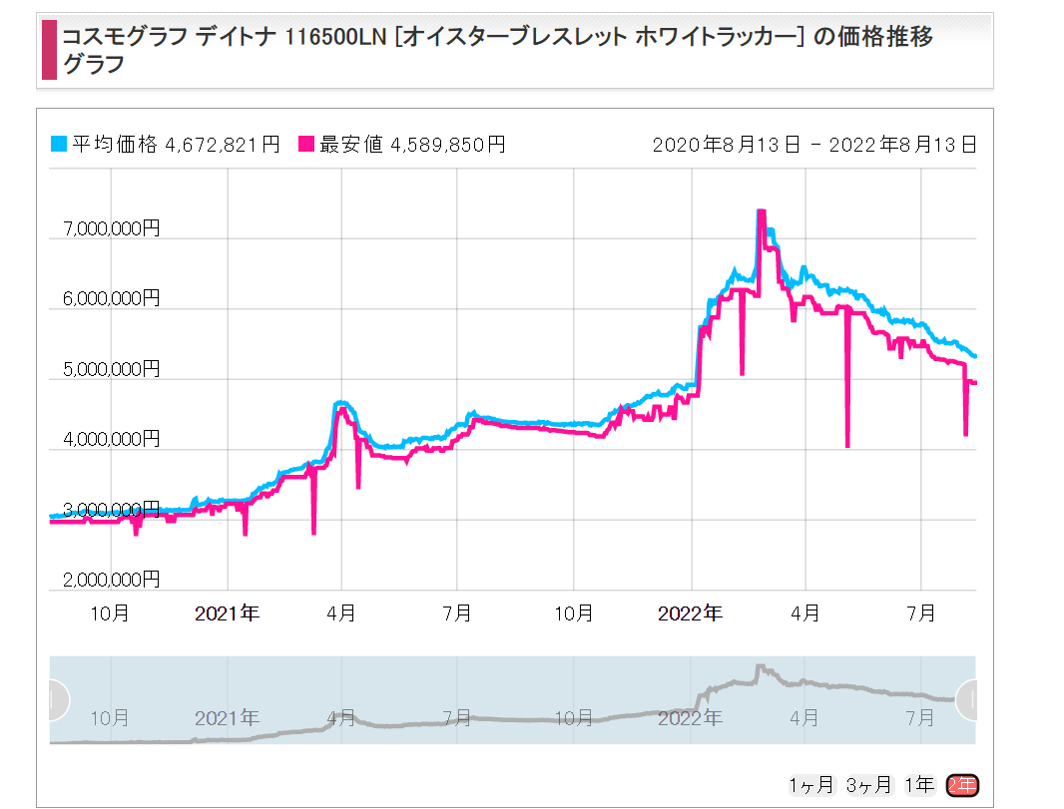Grab the left handle of range navigator
Screen dimensions: 1064x809
click(x=58, y=699)
